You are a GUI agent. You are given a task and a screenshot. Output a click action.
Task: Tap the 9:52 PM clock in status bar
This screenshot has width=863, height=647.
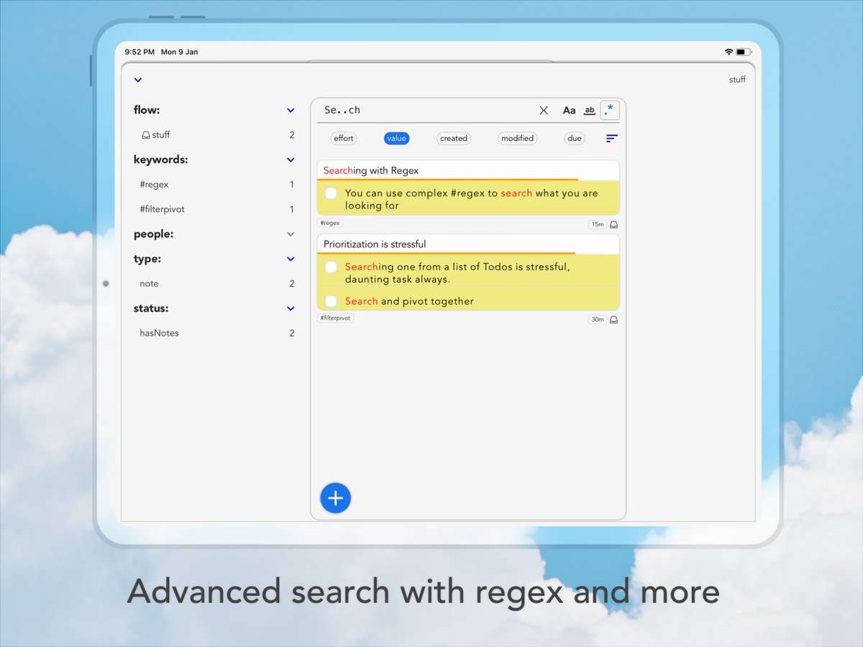pyautogui.click(x=140, y=52)
